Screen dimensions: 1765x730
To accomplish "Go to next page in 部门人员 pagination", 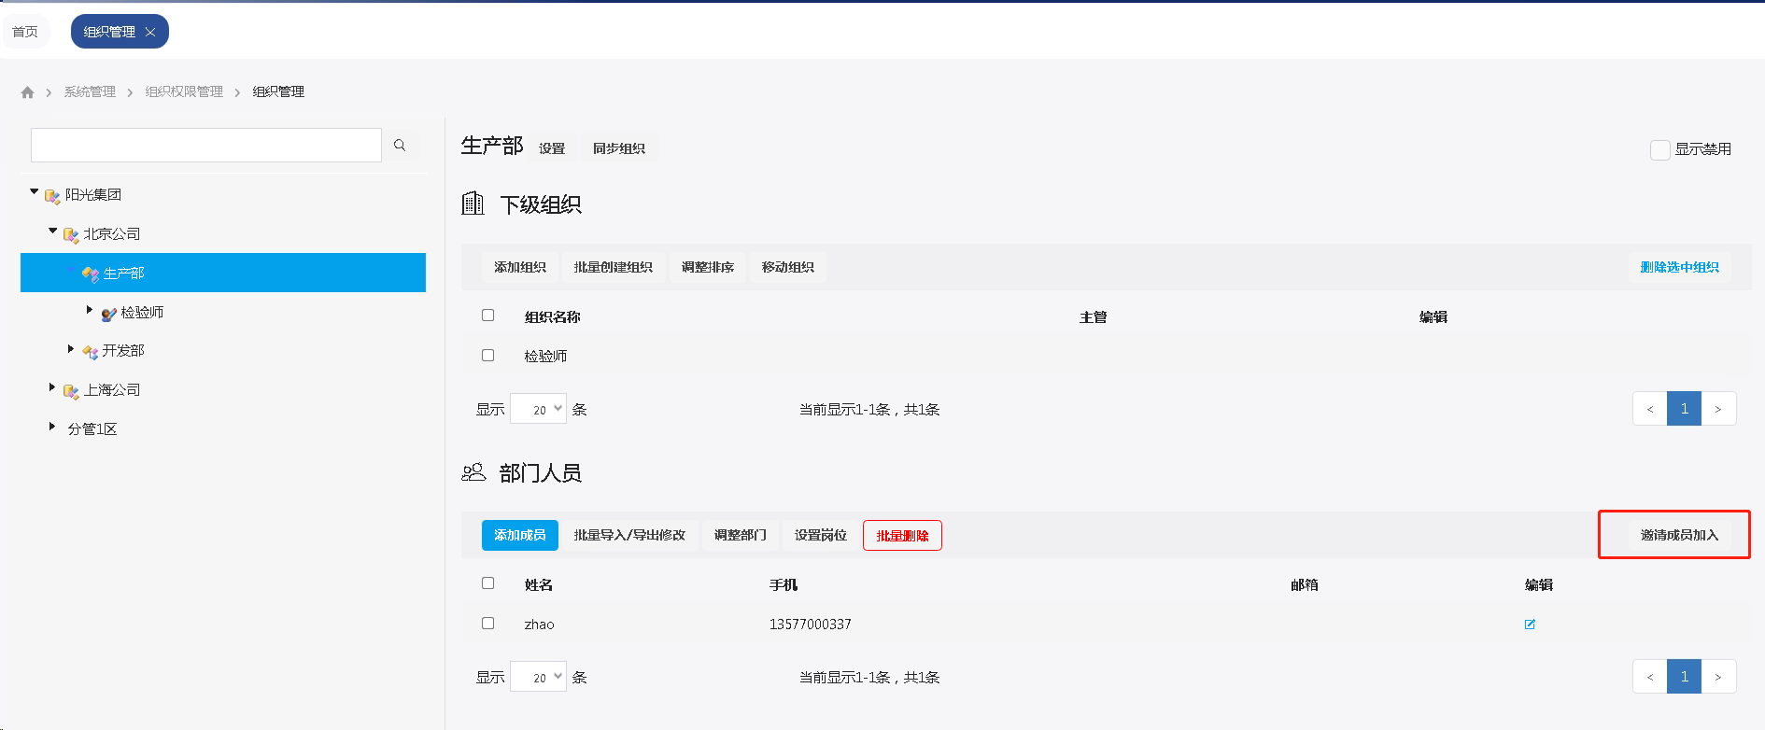I will [1718, 677].
